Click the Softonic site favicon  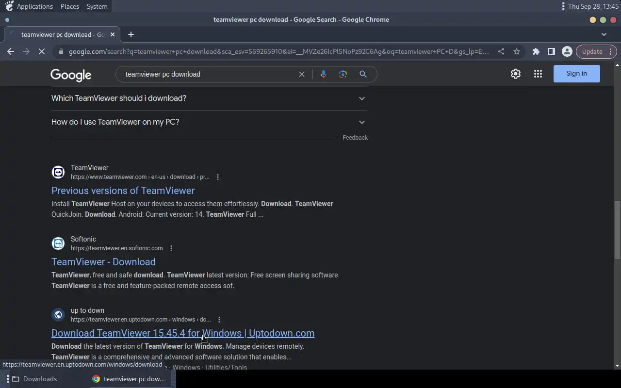58,243
